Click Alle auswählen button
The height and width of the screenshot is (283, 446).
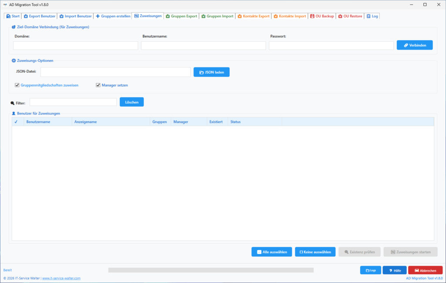272,252
